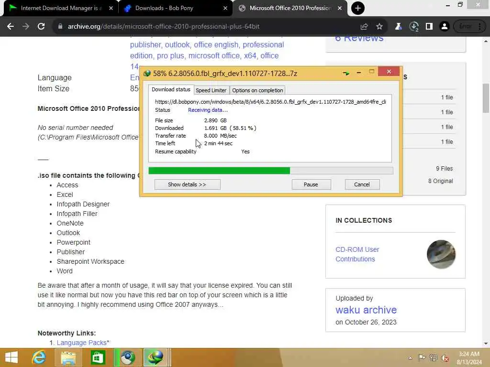Toggle the browser side panel icon
Viewport: 490px width, 367px height.
coord(429,27)
